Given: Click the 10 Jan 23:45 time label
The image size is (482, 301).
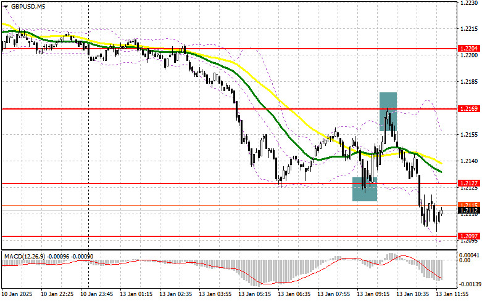Looking at the screenshot, I should point(96,294).
